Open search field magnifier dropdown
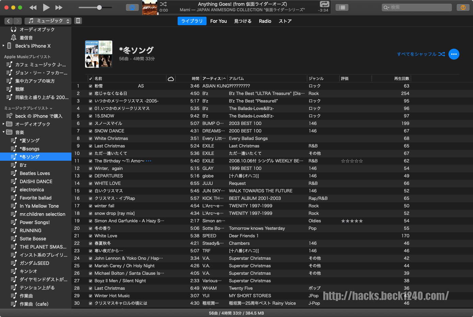Viewport: 473px width, 317px height. pos(387,7)
